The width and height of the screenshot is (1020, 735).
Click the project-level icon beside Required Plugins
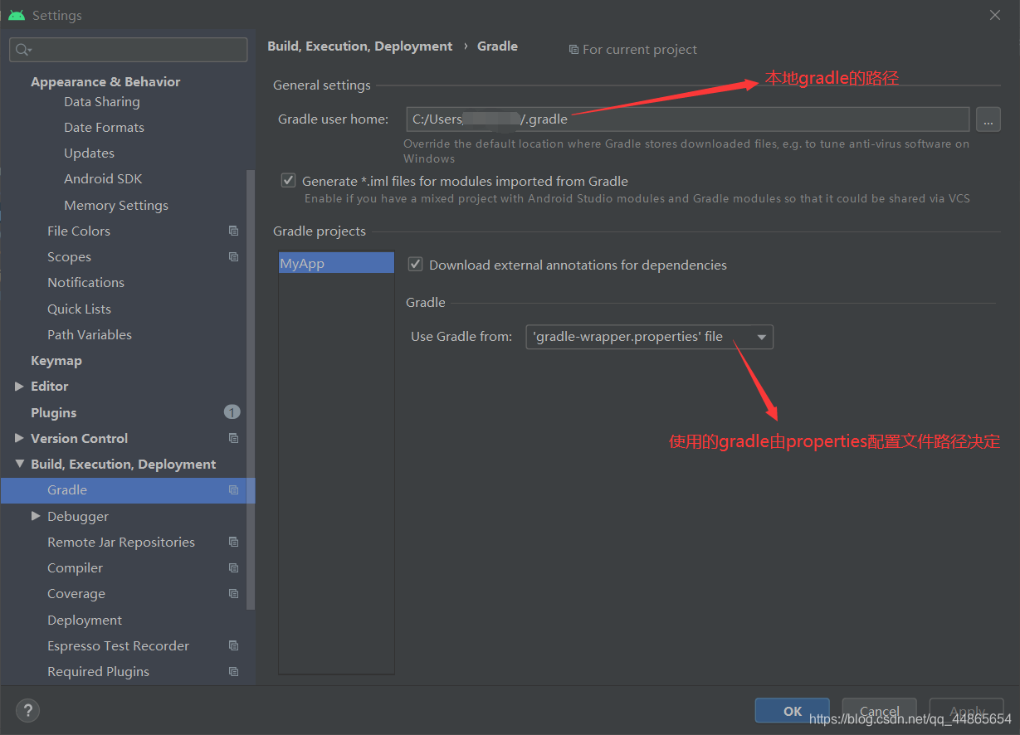pyautogui.click(x=234, y=671)
